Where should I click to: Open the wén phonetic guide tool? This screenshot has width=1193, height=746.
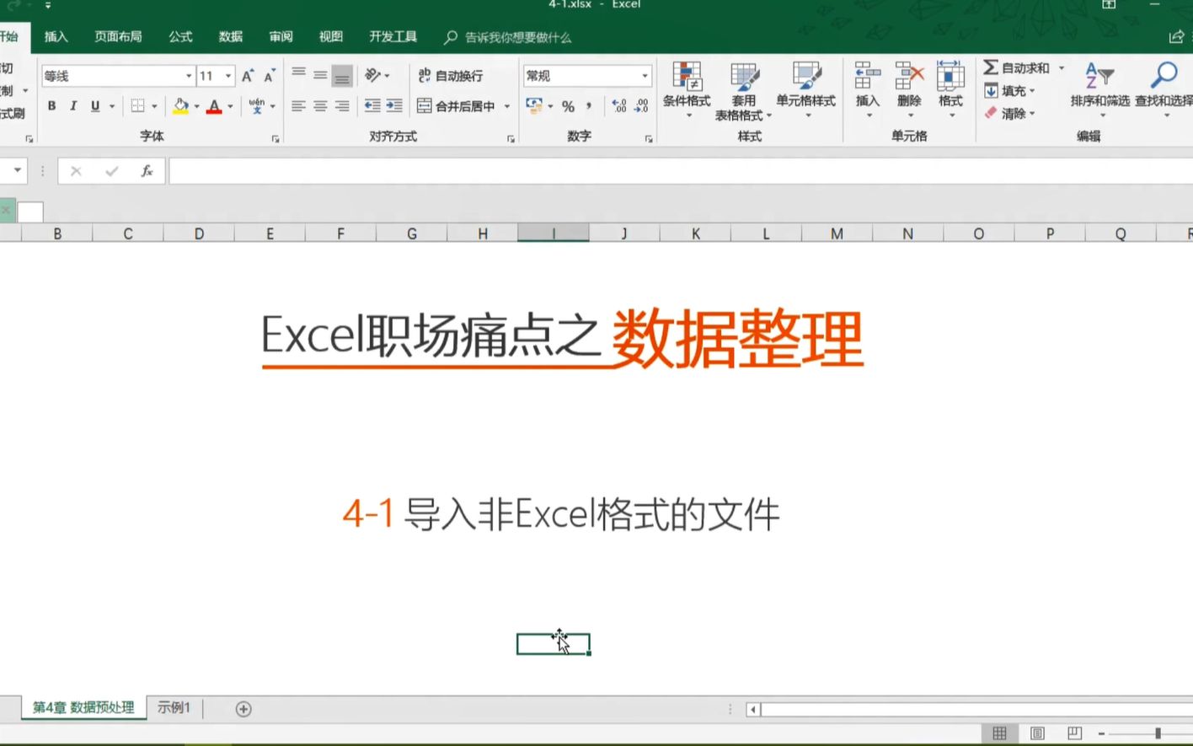point(257,106)
